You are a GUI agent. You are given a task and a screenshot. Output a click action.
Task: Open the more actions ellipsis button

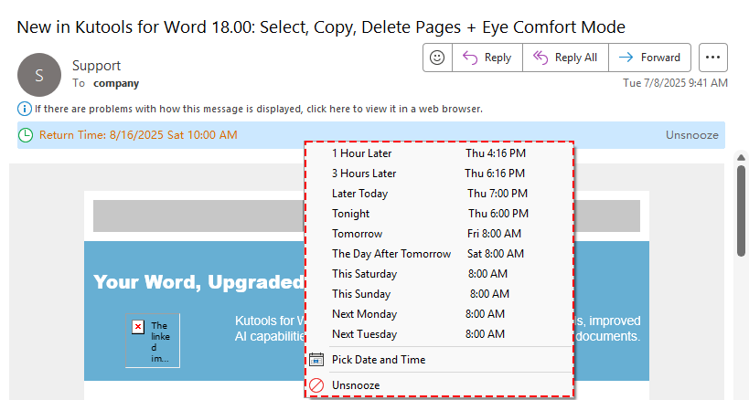point(712,58)
